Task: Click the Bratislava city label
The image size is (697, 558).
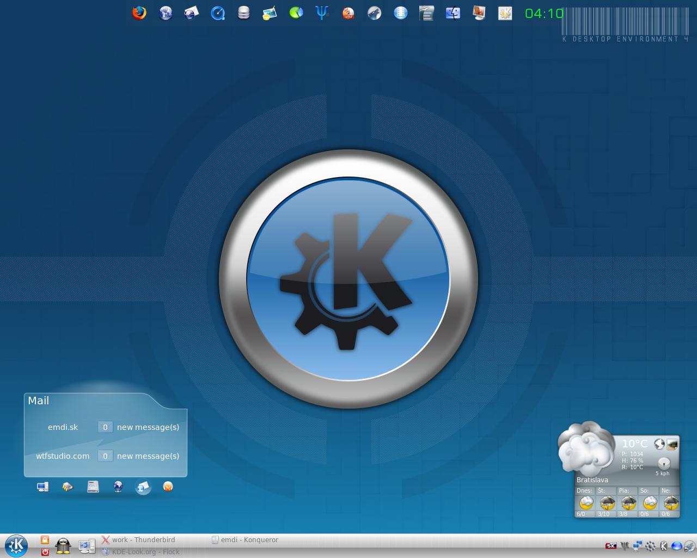Action: point(592,480)
